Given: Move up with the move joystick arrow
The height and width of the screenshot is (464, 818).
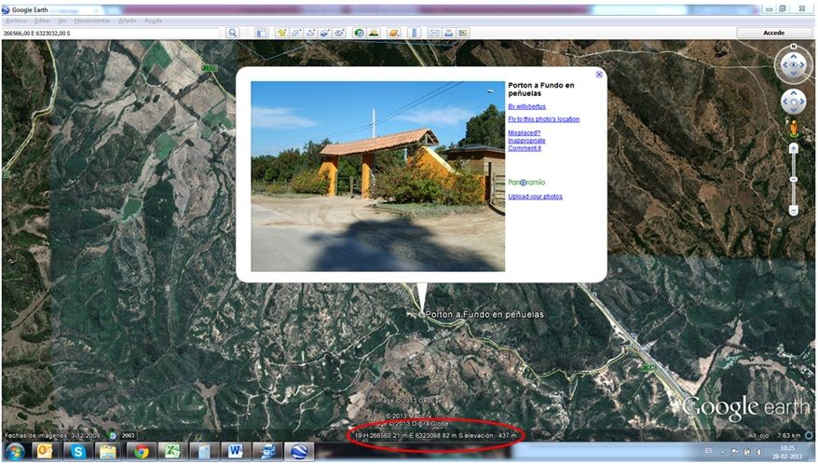Looking at the screenshot, I should pos(794,93).
